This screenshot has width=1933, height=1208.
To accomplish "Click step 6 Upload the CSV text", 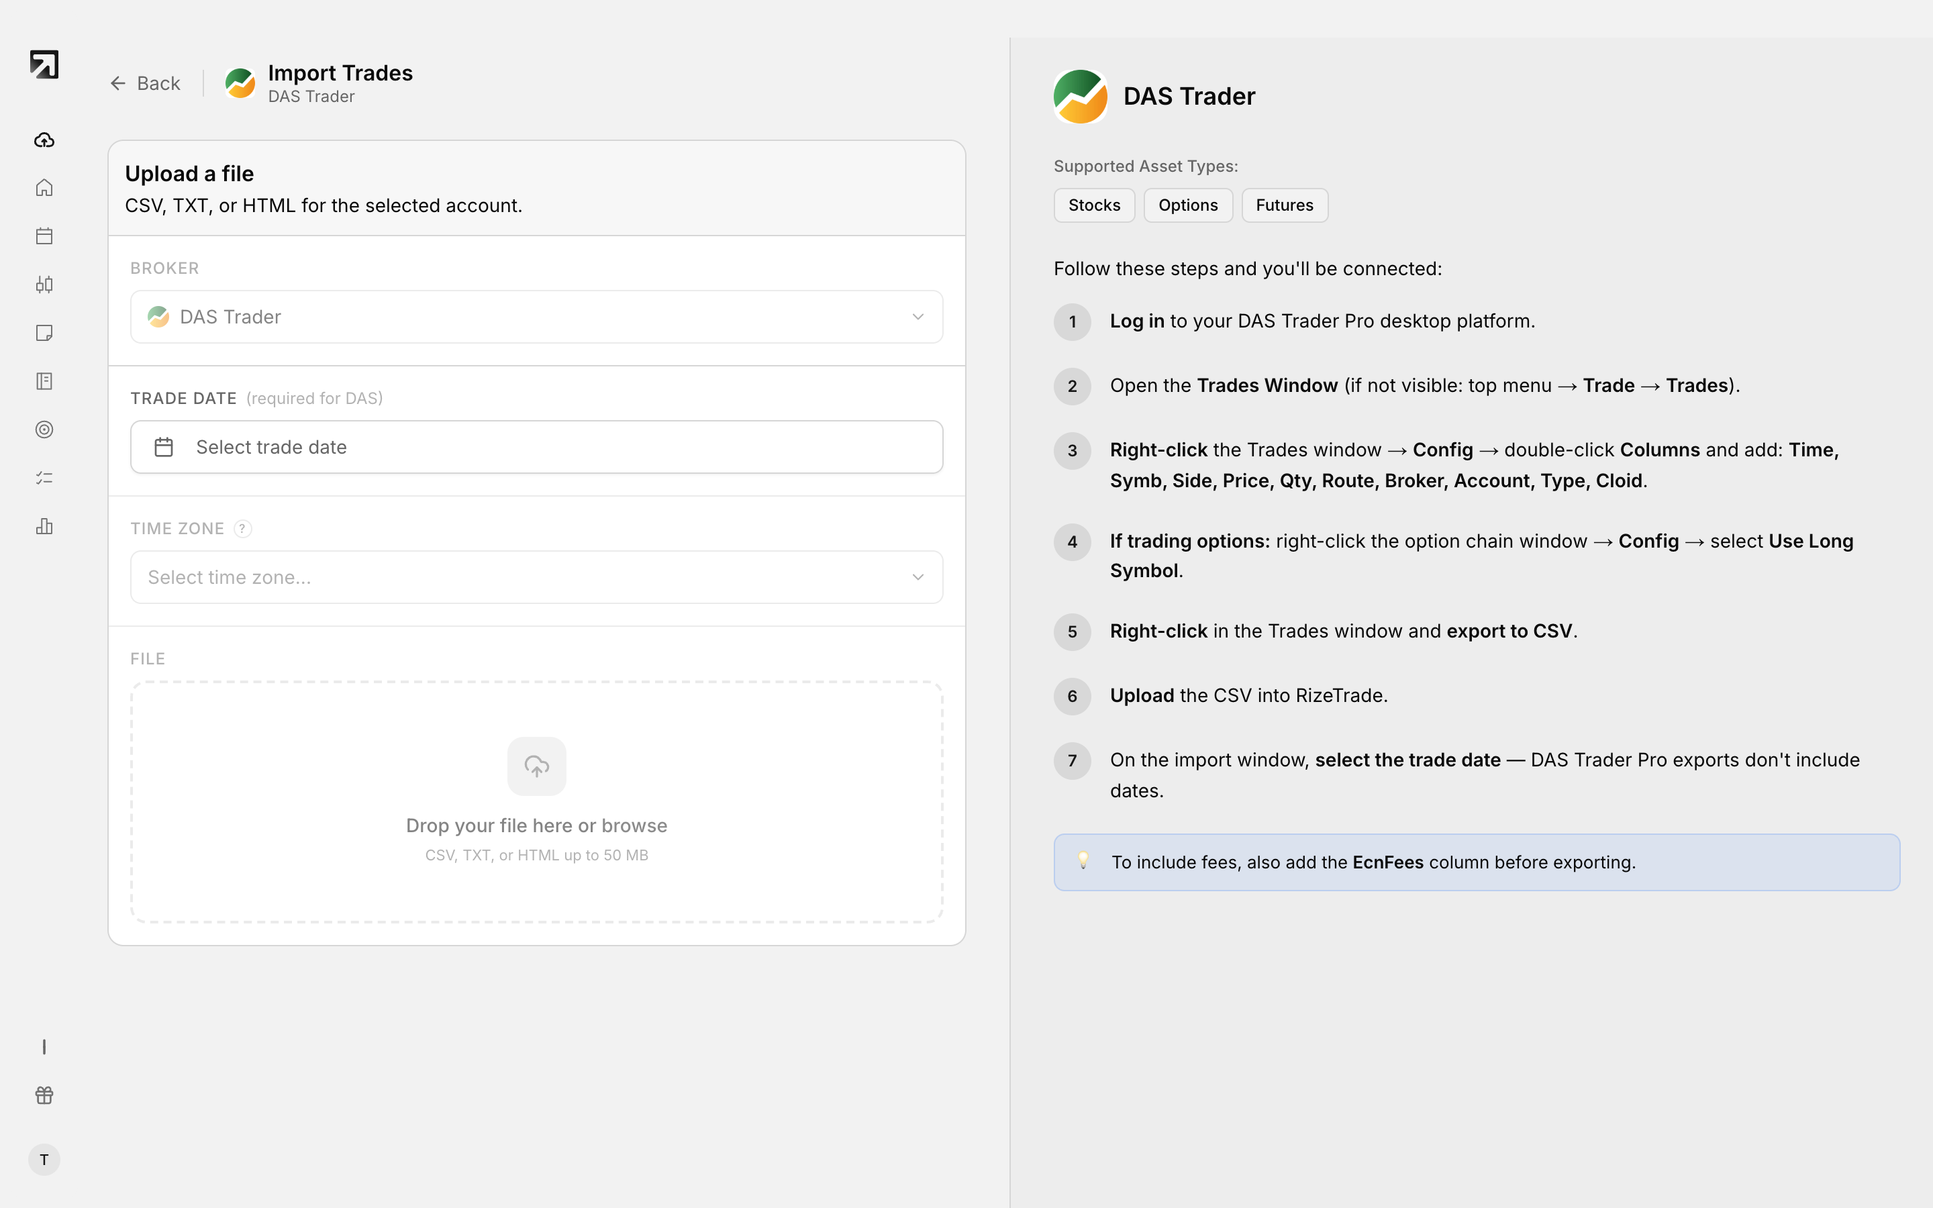I will (1248, 696).
